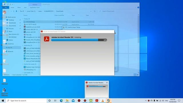The width and height of the screenshot is (183, 103).
Task: Collapse the Last week file group
Action: [x=23, y=73]
